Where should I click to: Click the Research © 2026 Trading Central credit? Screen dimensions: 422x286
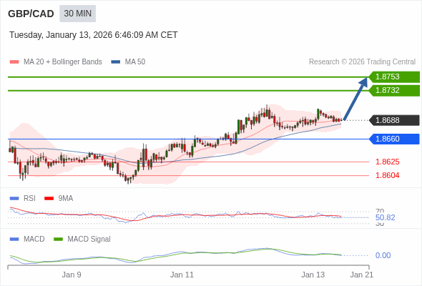point(362,62)
